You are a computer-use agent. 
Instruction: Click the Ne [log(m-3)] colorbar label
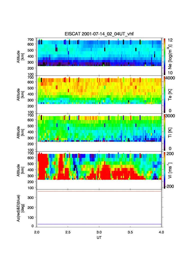(x=171, y=56)
